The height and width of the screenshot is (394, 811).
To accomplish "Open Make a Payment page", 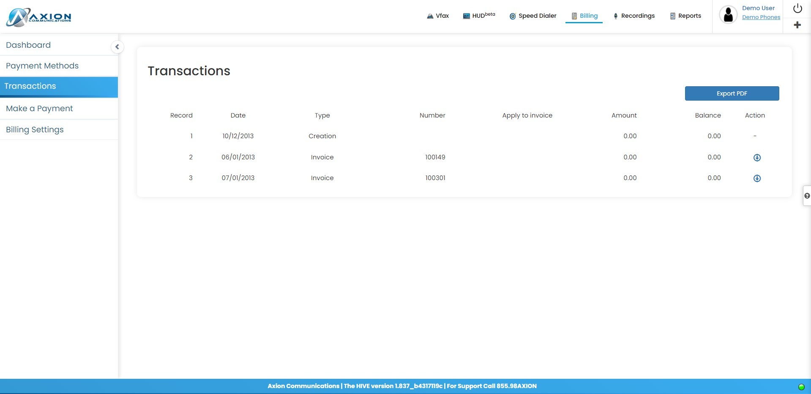I will [59, 109].
